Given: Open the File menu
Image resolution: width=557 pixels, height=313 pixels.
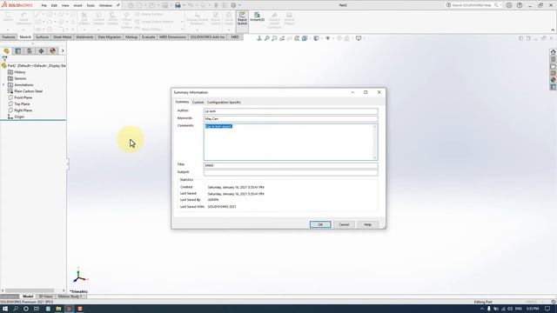Looking at the screenshot, I should pyautogui.click(x=44, y=6).
